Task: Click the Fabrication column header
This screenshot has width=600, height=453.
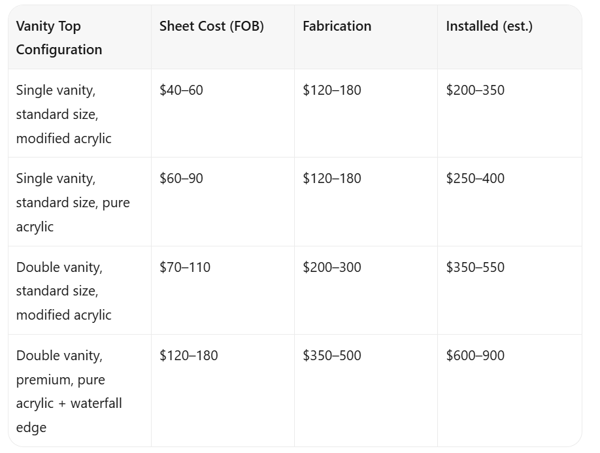Action: [x=337, y=26]
